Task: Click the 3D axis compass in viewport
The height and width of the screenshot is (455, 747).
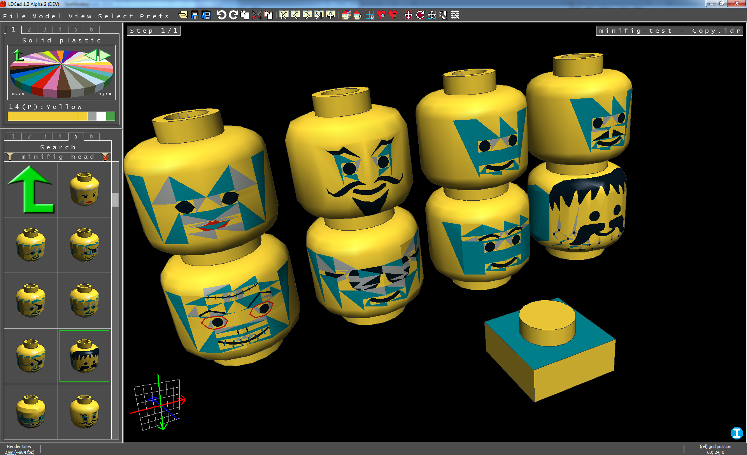Action: point(158,403)
